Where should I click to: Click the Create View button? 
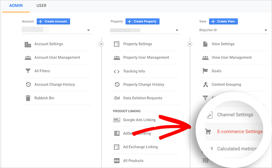tap(224, 21)
